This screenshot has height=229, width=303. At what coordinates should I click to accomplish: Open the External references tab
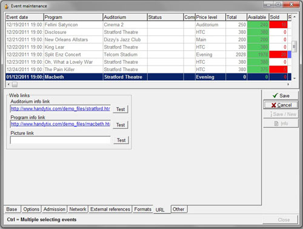tap(110, 209)
